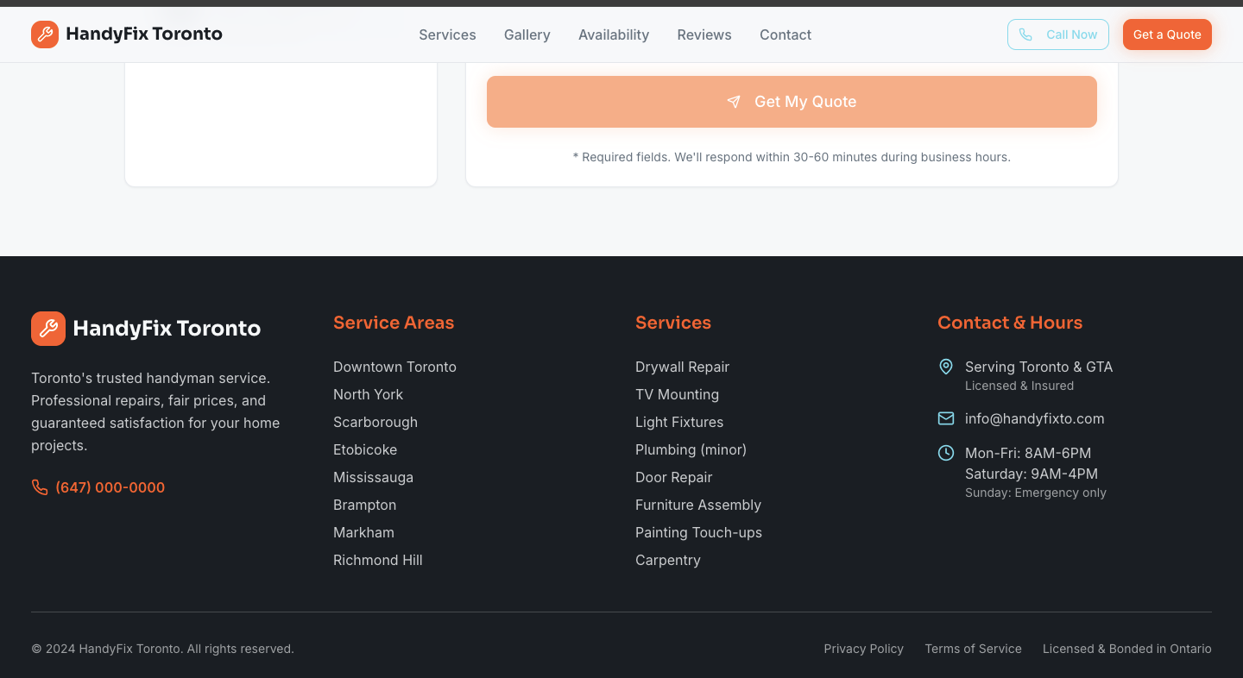1243x678 pixels.
Task: Open Terms of Service in footer
Action: [973, 649]
